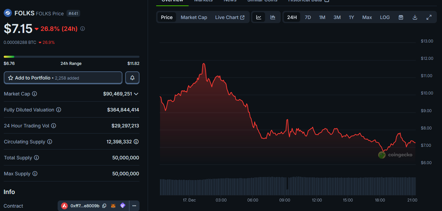Expand Market Cap details chevron
This screenshot has height=211, width=442.
point(136,94)
